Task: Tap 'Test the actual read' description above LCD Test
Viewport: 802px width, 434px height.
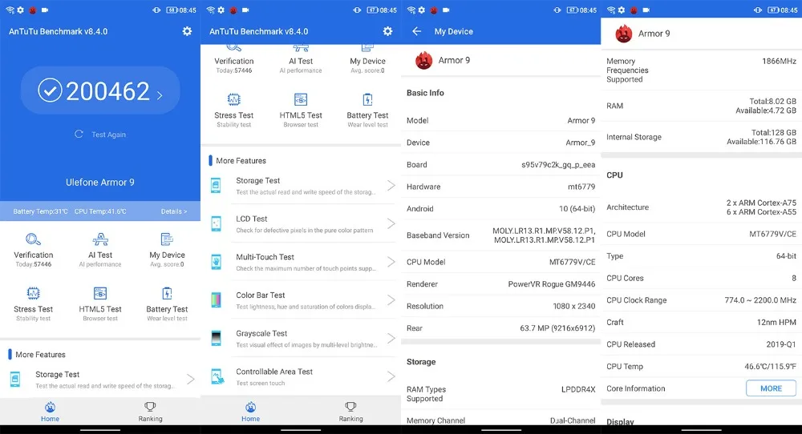Action: [306, 192]
